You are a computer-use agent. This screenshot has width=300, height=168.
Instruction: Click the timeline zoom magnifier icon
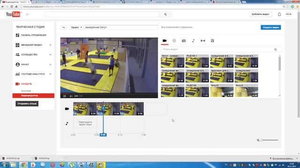(x=258, y=140)
